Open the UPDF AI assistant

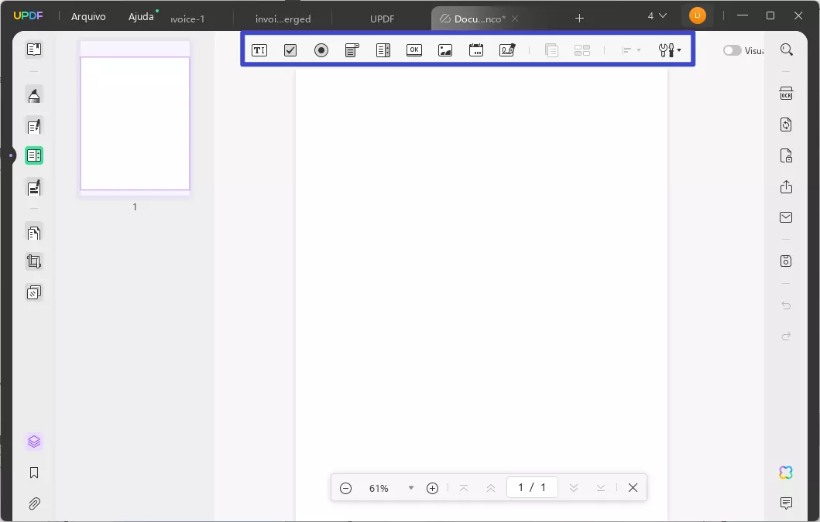(x=786, y=473)
